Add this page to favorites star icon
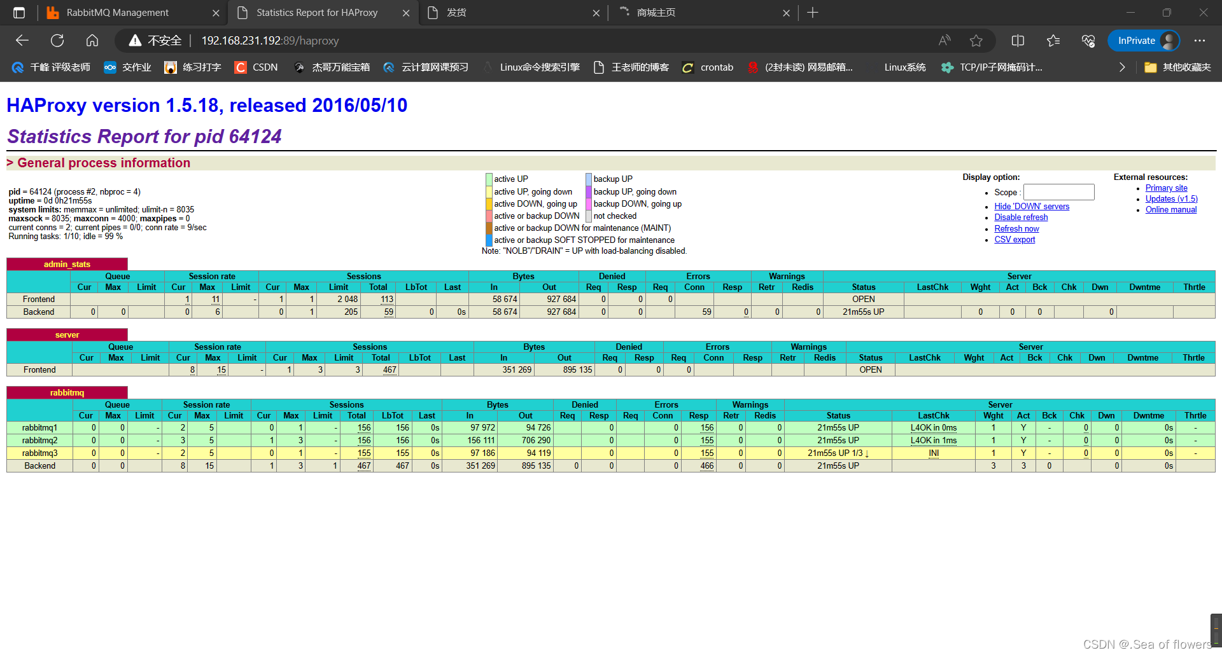 976,41
